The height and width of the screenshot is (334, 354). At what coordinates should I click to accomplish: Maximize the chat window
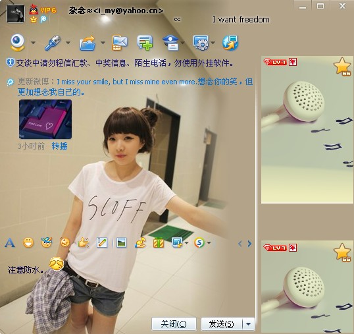[x=320, y=6]
